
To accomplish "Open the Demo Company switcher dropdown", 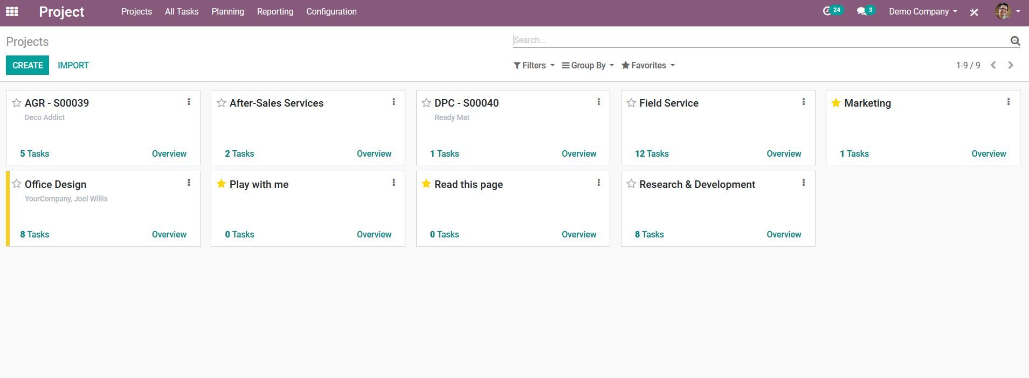I will click(x=922, y=11).
